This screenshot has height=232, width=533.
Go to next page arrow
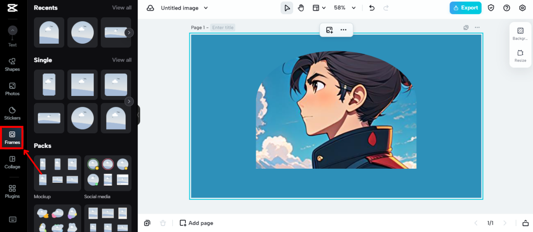pos(505,223)
